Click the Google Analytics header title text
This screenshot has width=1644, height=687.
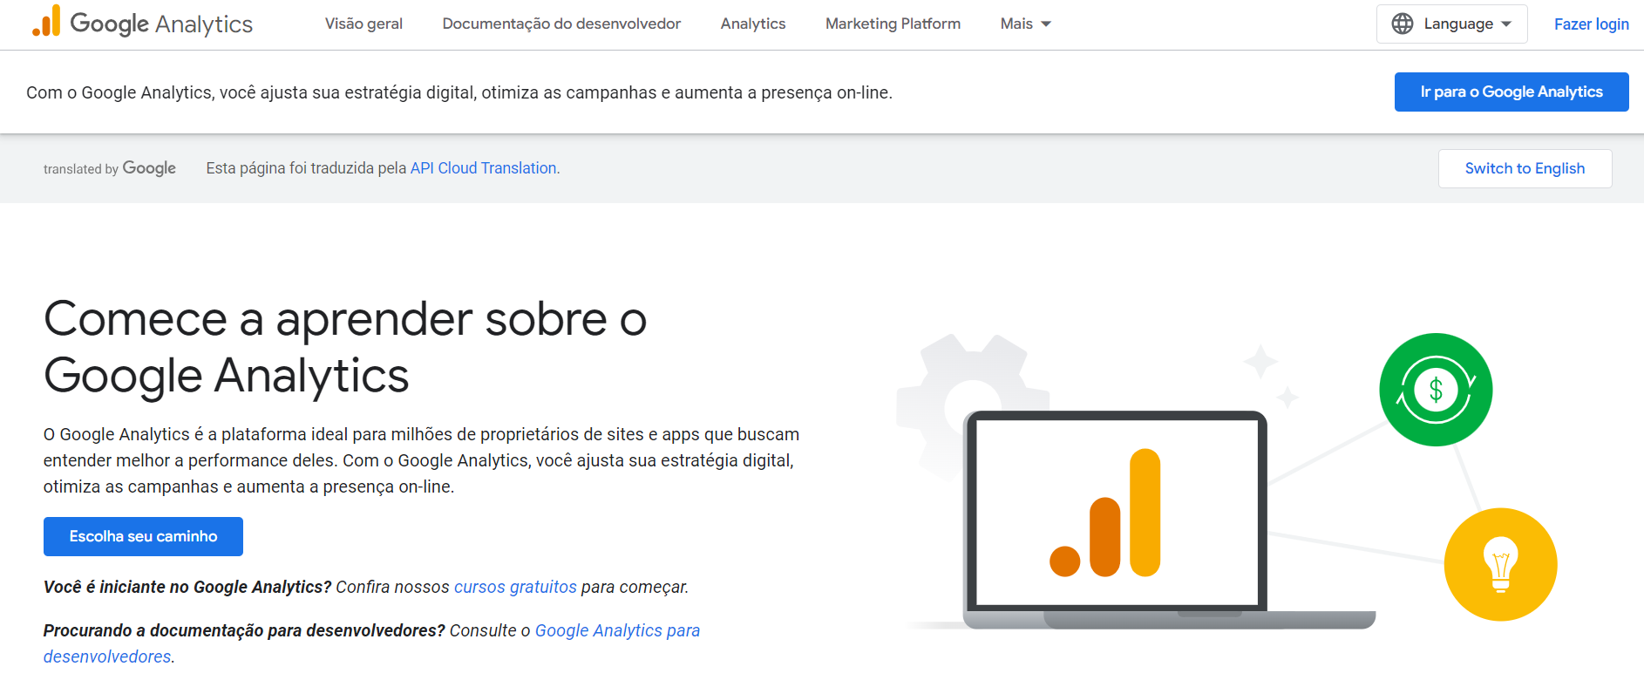point(161,24)
